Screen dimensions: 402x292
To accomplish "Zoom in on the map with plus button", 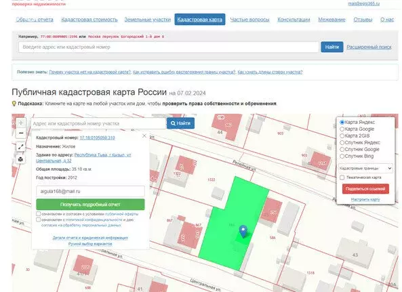I will tap(21, 123).
